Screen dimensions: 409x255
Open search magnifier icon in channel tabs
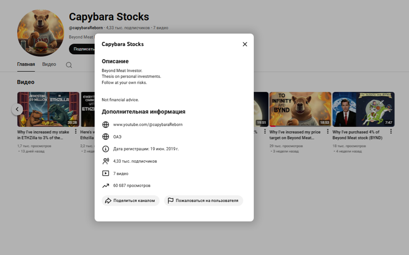(69, 65)
